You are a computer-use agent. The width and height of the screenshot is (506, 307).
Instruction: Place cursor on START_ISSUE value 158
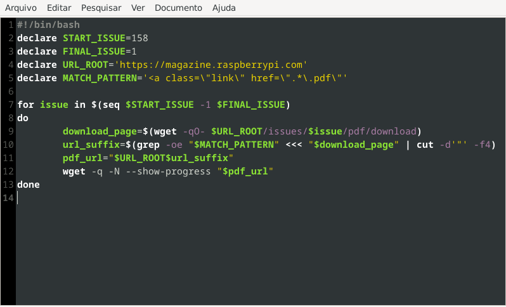[x=139, y=38]
